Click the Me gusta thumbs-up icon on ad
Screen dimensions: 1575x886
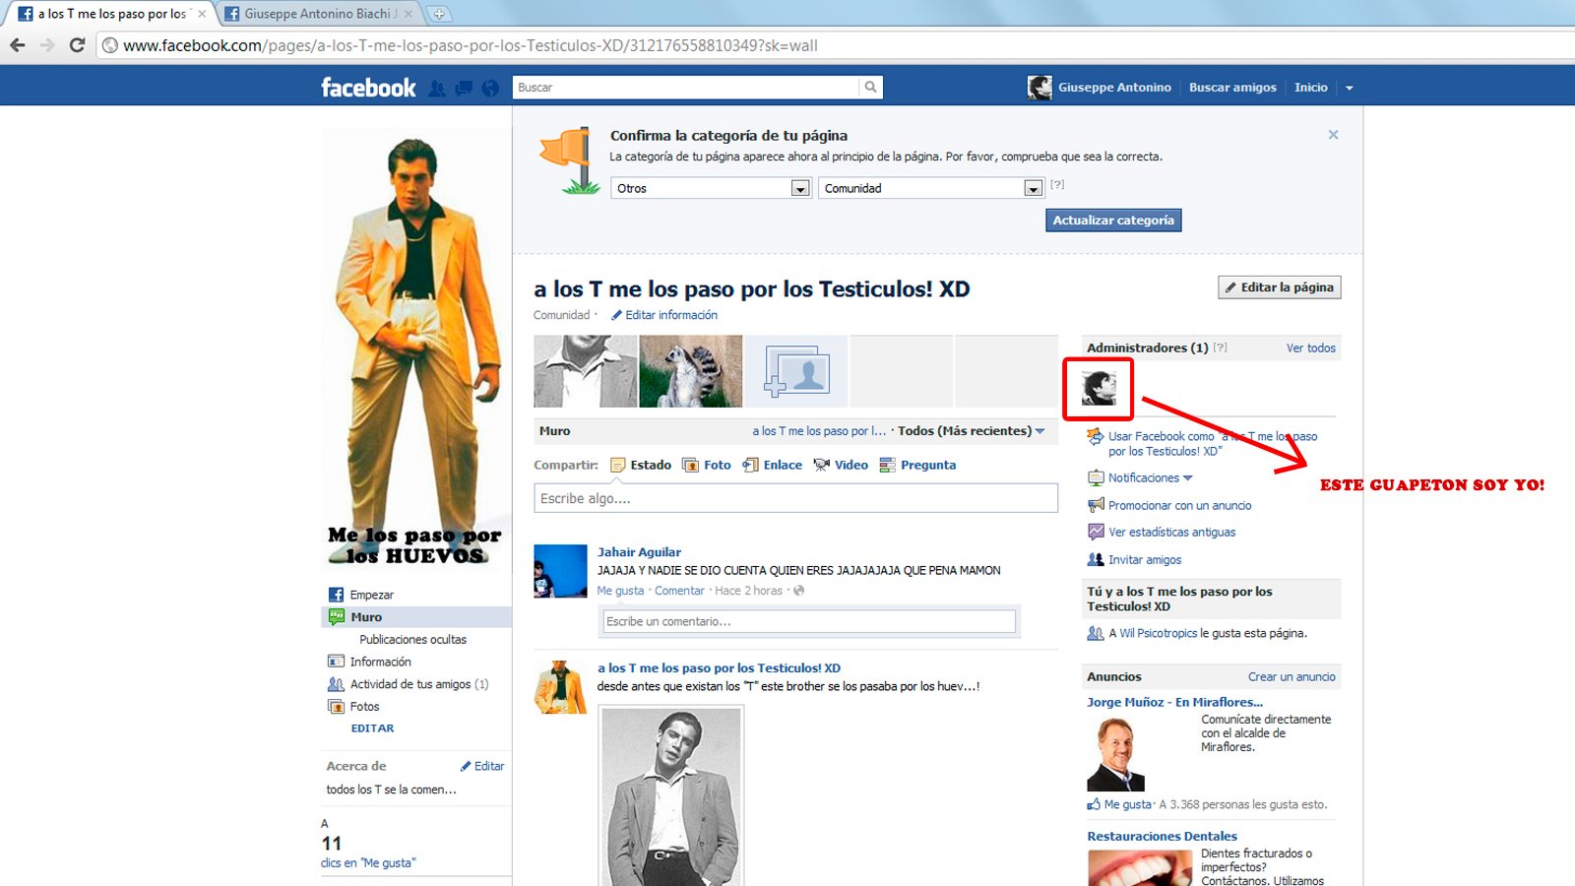tap(1094, 804)
